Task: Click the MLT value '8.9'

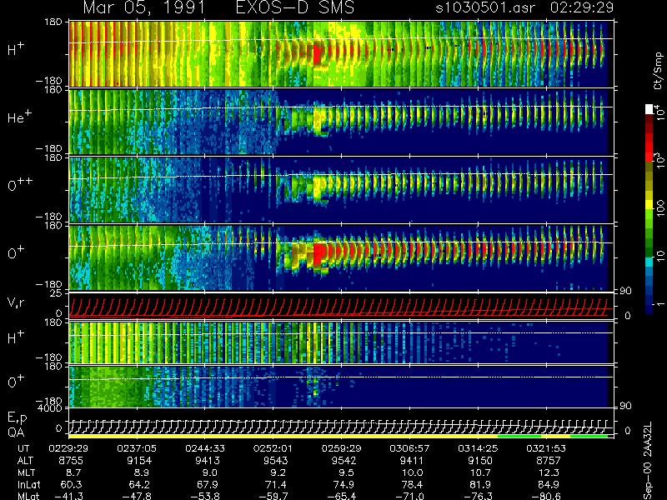Action: [x=142, y=472]
